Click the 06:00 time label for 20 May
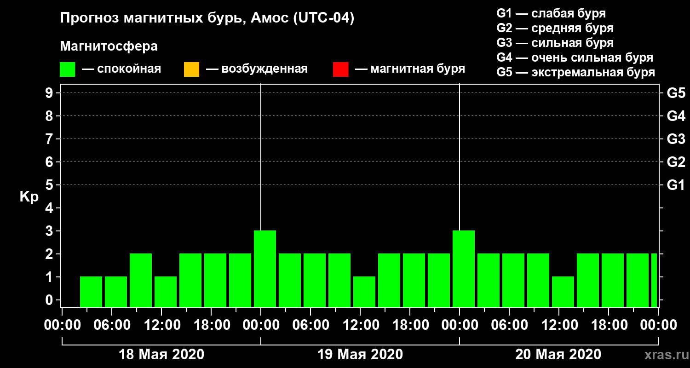This screenshot has width=690, height=368. [509, 325]
